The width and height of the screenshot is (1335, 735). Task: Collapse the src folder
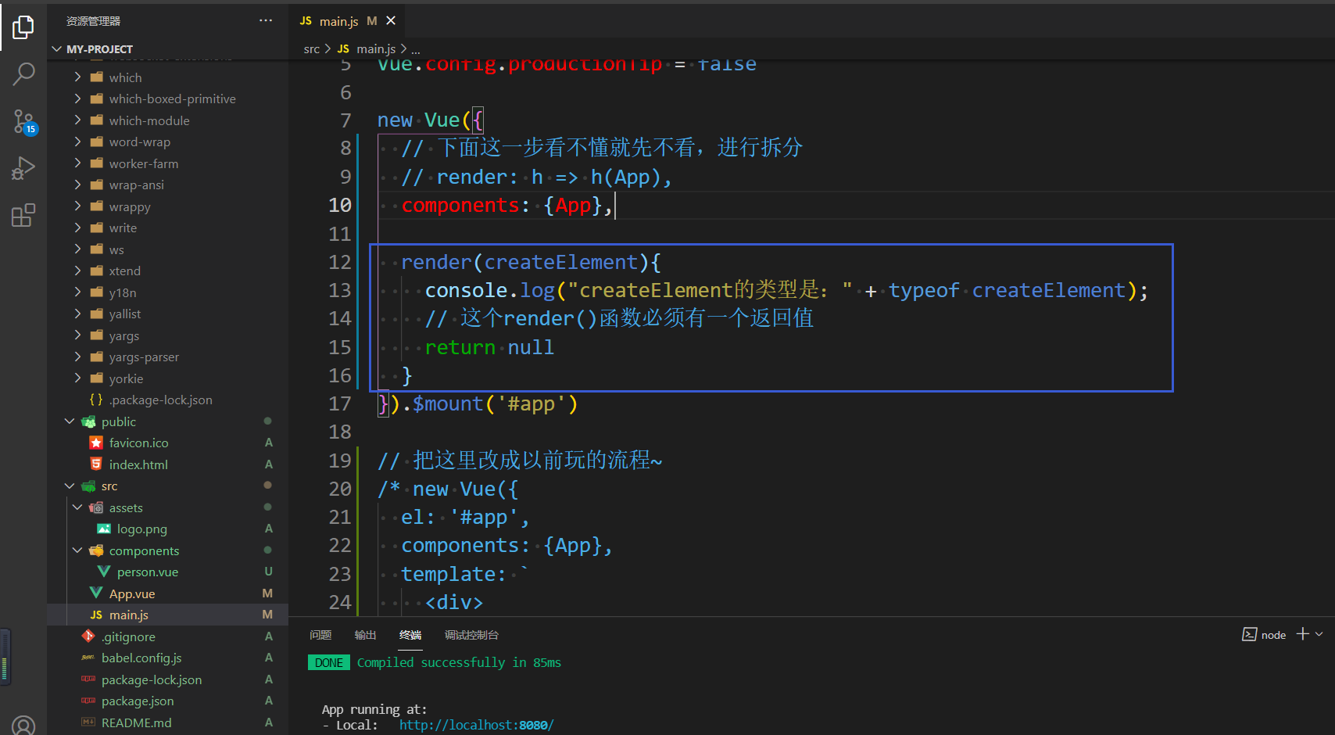[x=70, y=486]
